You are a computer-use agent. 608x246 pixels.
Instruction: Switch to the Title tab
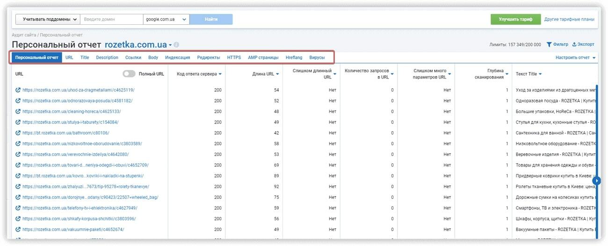(x=85, y=57)
